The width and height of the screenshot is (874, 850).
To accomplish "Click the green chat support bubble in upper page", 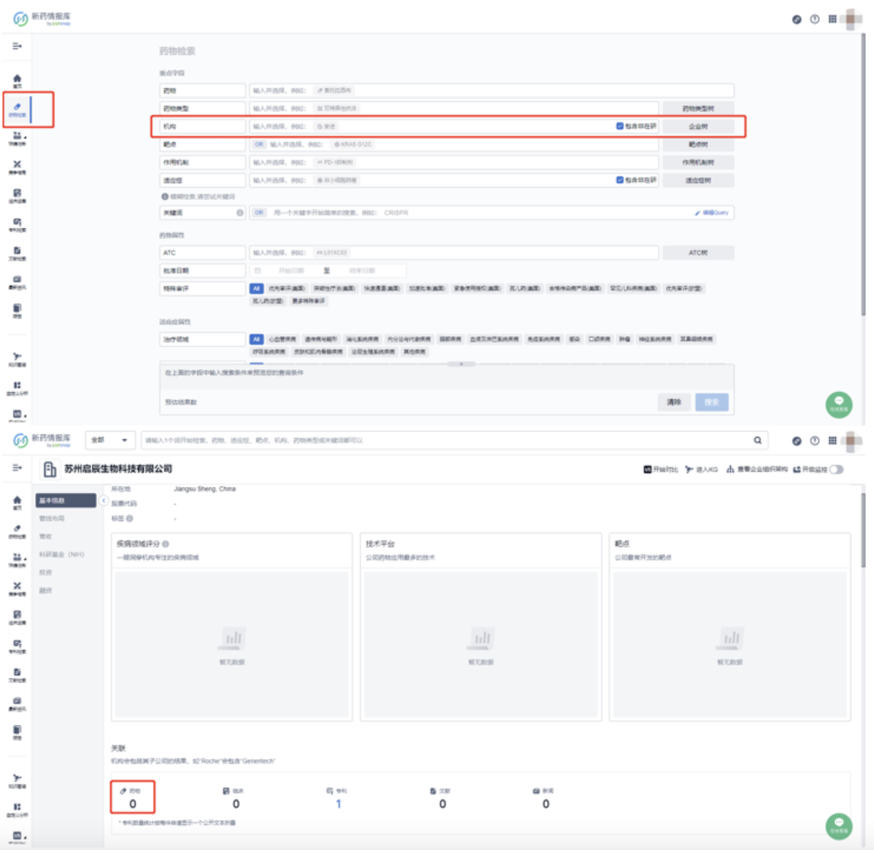I will point(838,404).
